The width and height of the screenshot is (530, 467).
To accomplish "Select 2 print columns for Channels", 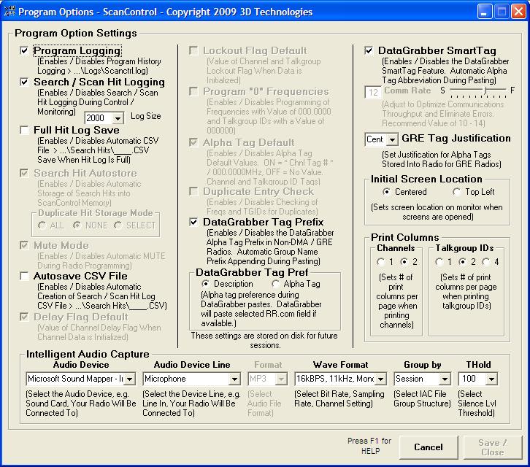I will [404, 262].
